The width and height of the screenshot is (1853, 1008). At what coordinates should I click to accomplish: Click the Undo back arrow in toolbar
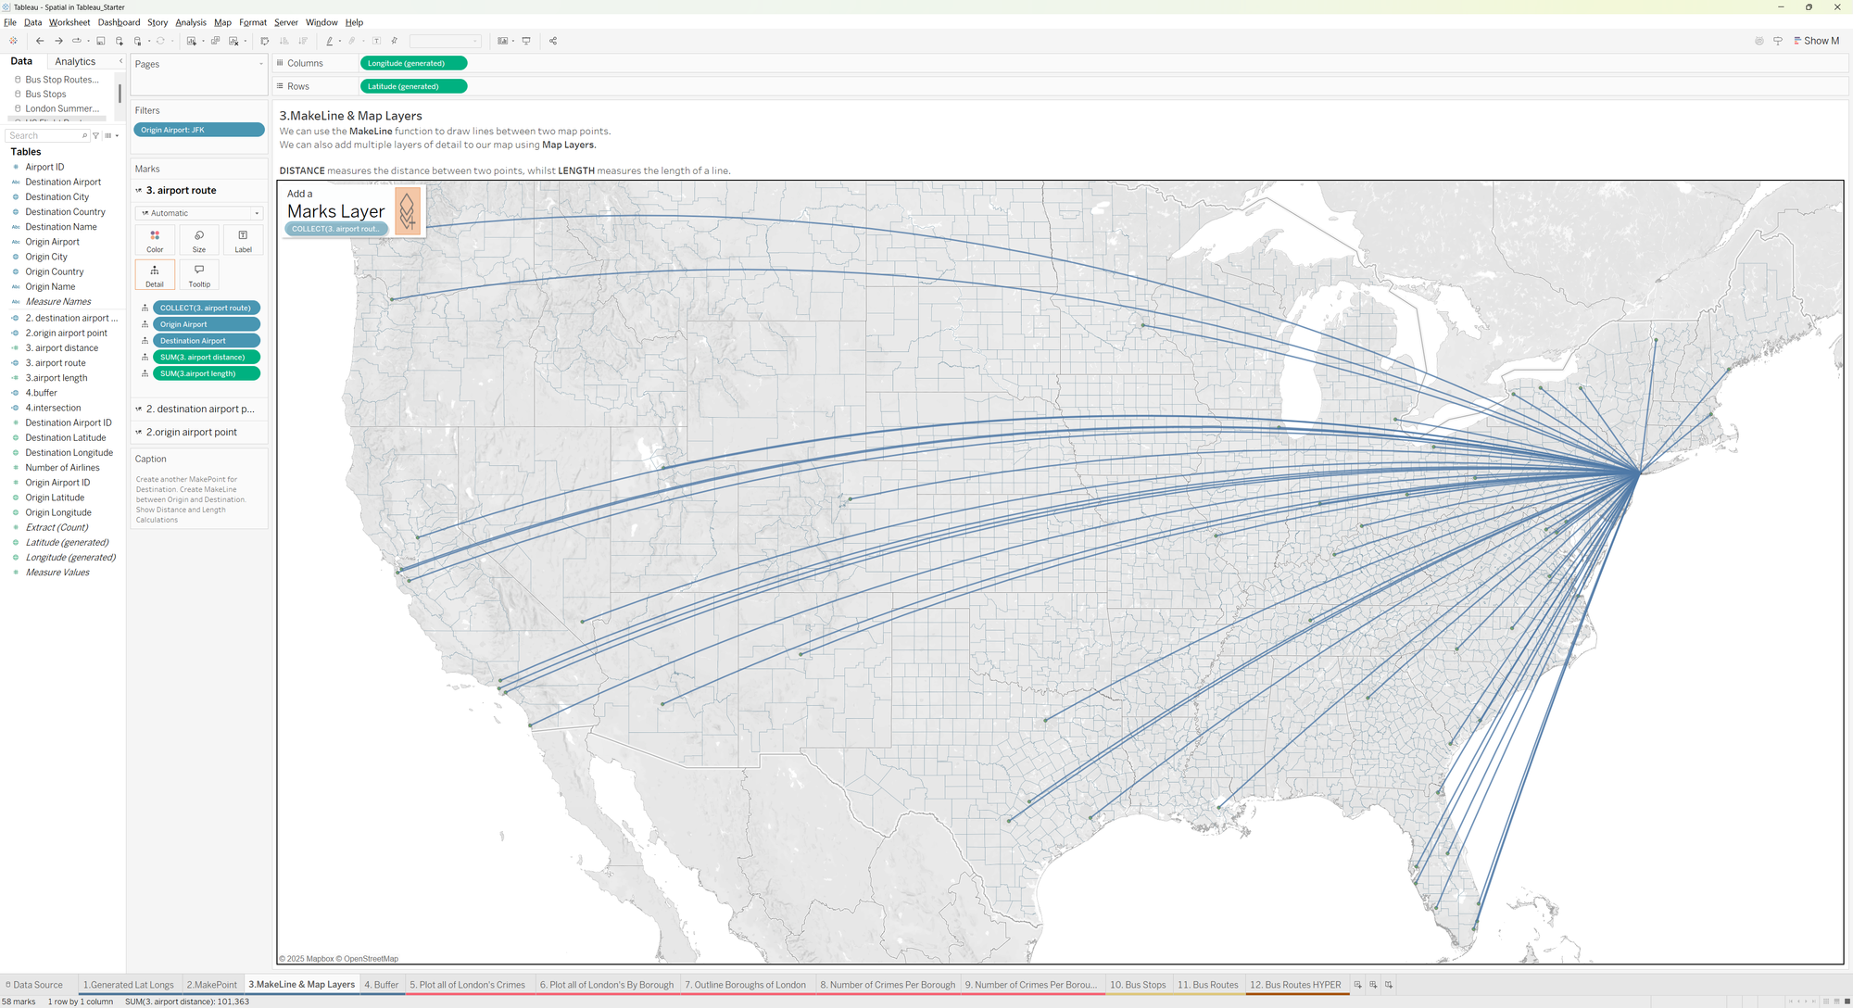tap(40, 41)
